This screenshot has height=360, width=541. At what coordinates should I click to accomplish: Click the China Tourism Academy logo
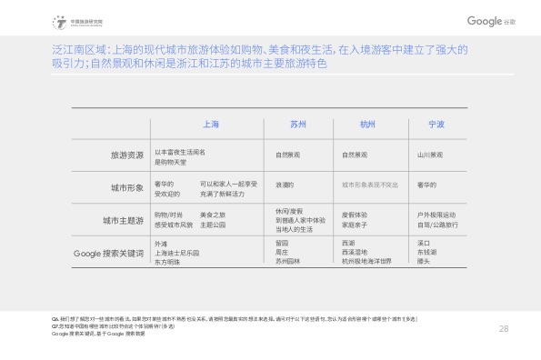tap(77, 23)
